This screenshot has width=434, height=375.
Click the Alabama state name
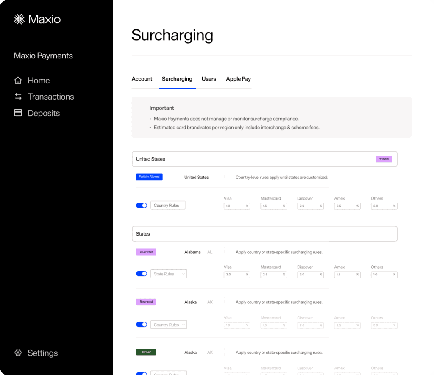pos(192,252)
